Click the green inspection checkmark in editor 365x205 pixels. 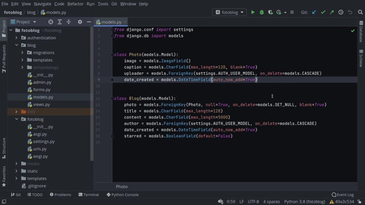point(353,31)
